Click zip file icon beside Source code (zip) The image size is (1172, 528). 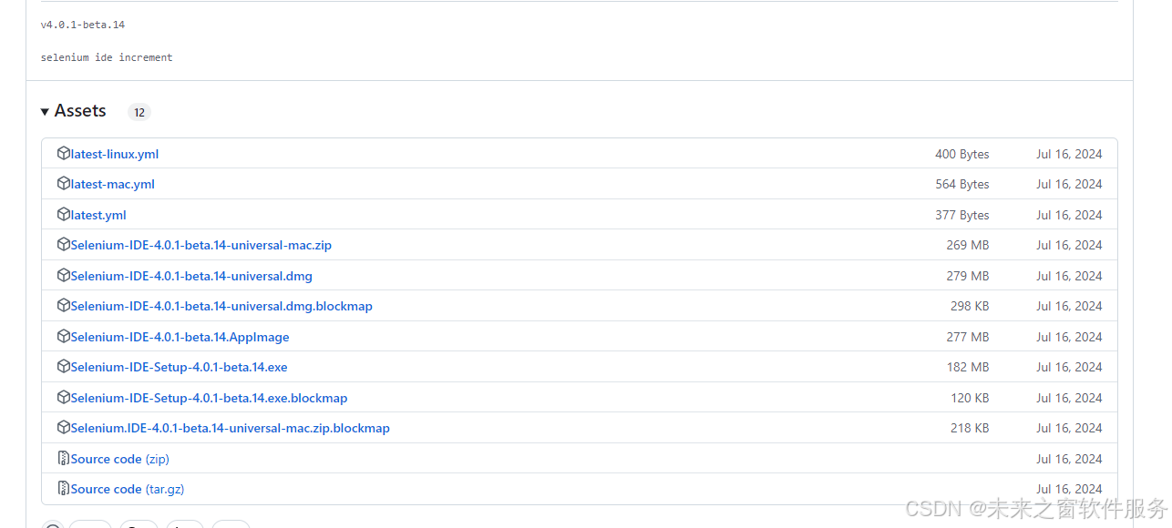click(64, 458)
